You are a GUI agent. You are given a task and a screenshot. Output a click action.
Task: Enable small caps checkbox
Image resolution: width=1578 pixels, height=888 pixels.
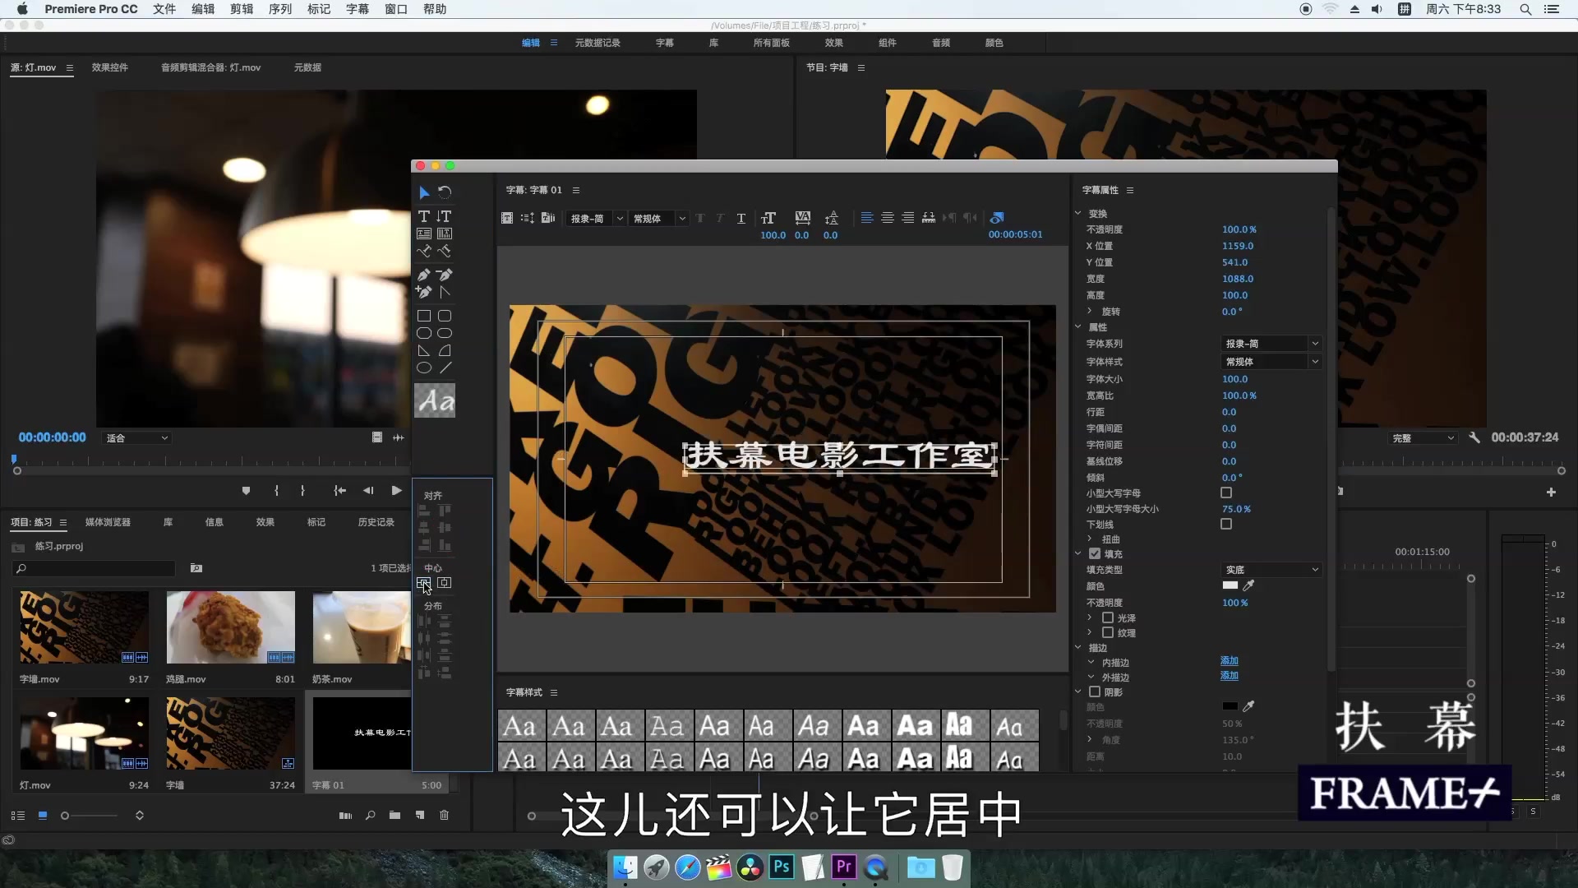[1226, 493]
